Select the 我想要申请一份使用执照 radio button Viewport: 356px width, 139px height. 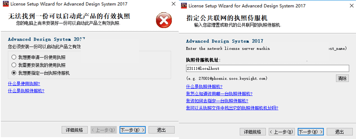click(x=14, y=57)
